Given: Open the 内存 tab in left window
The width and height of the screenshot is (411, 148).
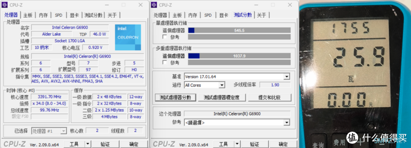Looking at the screenshot, I should tap(43, 15).
